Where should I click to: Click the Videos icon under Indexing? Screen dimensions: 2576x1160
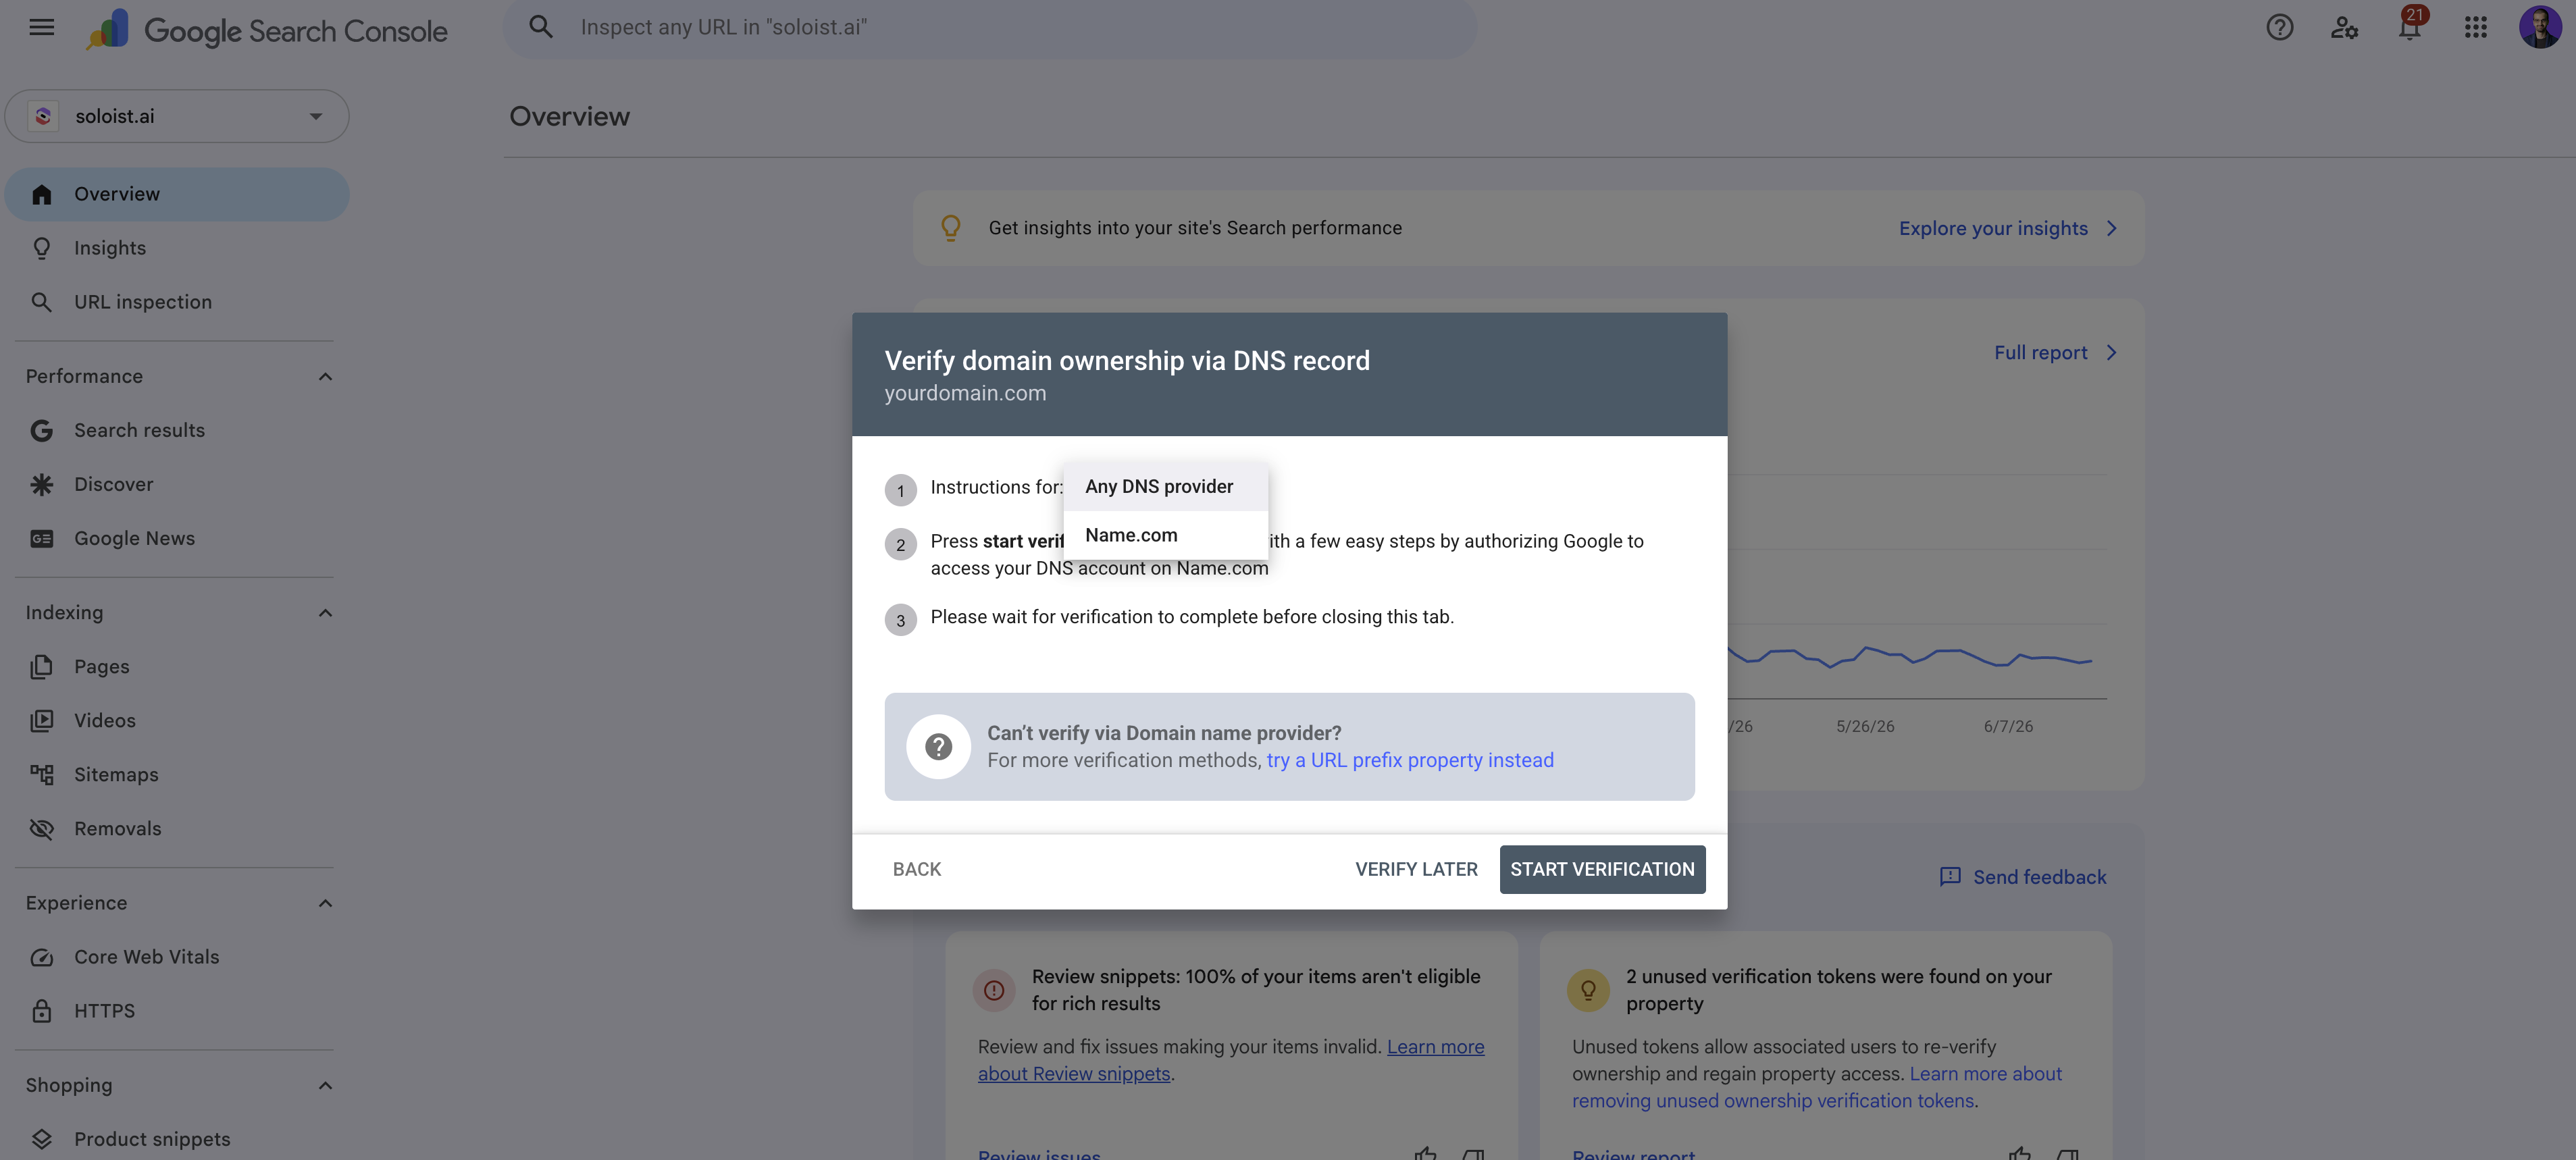tap(41, 720)
